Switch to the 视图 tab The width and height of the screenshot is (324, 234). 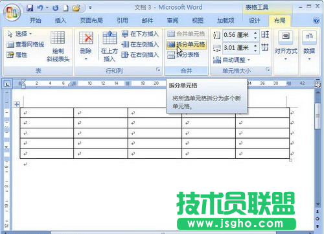coord(198,21)
